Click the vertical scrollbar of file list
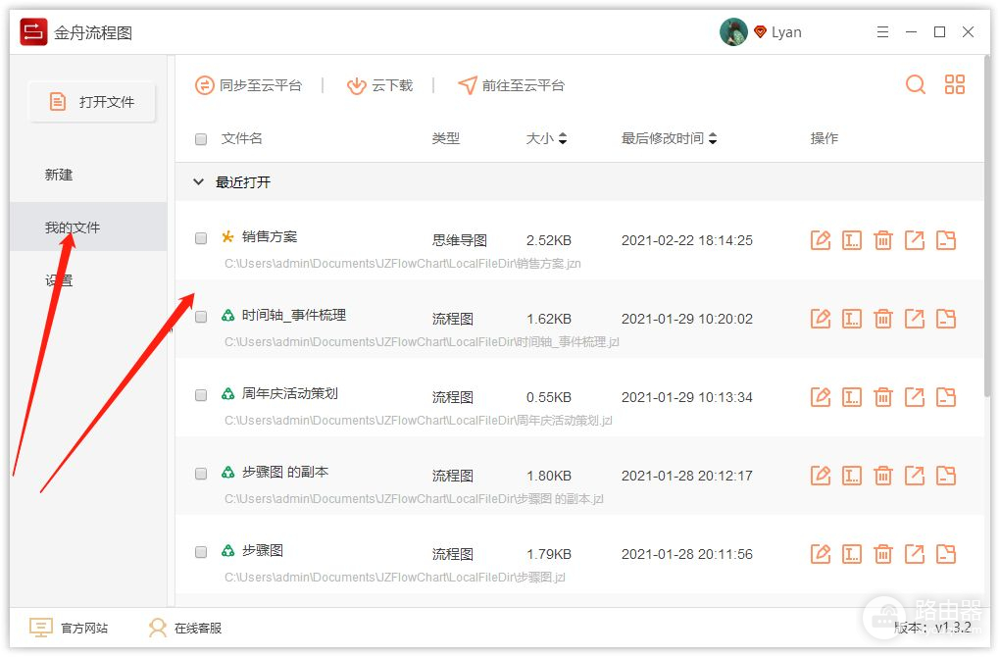Viewport: 1000px width, 657px height. (x=987, y=294)
